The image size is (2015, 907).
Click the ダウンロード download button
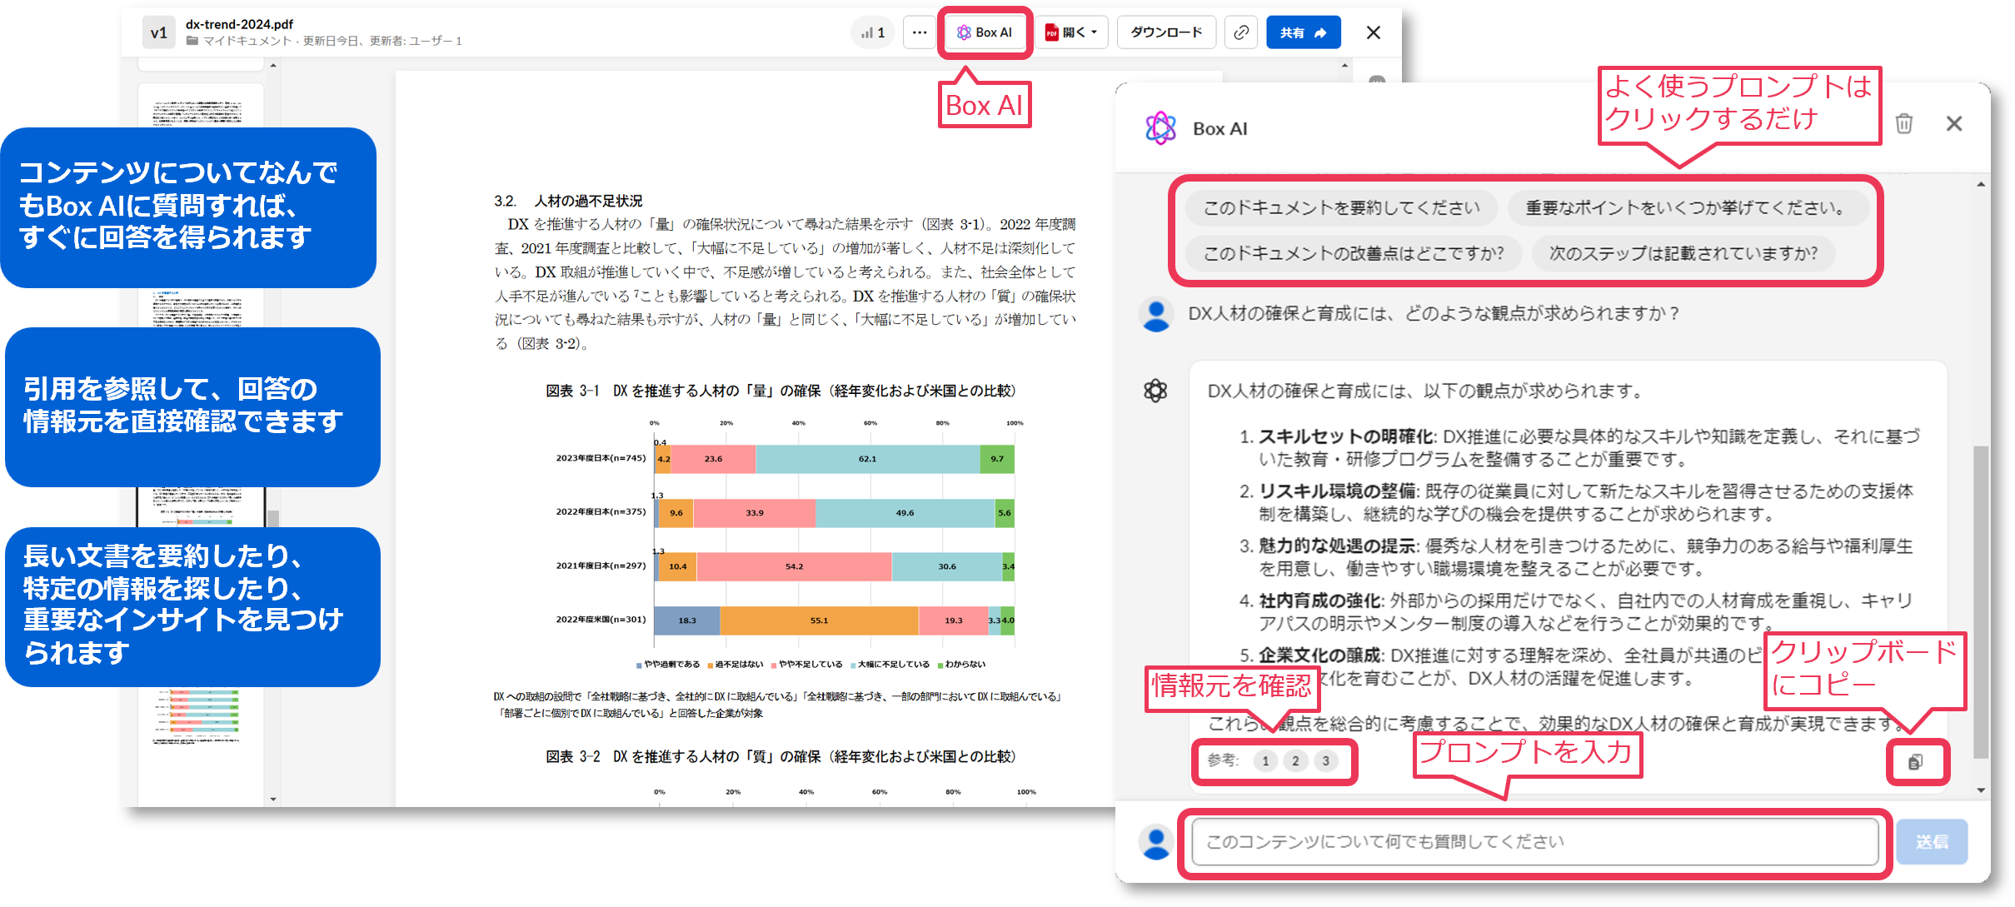pos(1165,32)
